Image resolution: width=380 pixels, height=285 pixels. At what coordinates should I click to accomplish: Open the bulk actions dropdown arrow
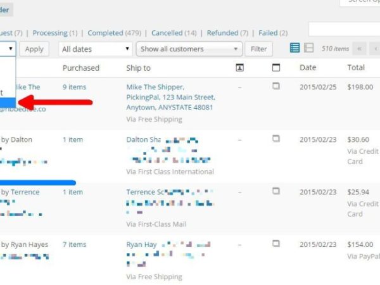click(11, 49)
